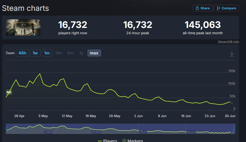This screenshot has height=142, width=246.
Task: Choose the 1y zoom option
Action: tap(81, 53)
